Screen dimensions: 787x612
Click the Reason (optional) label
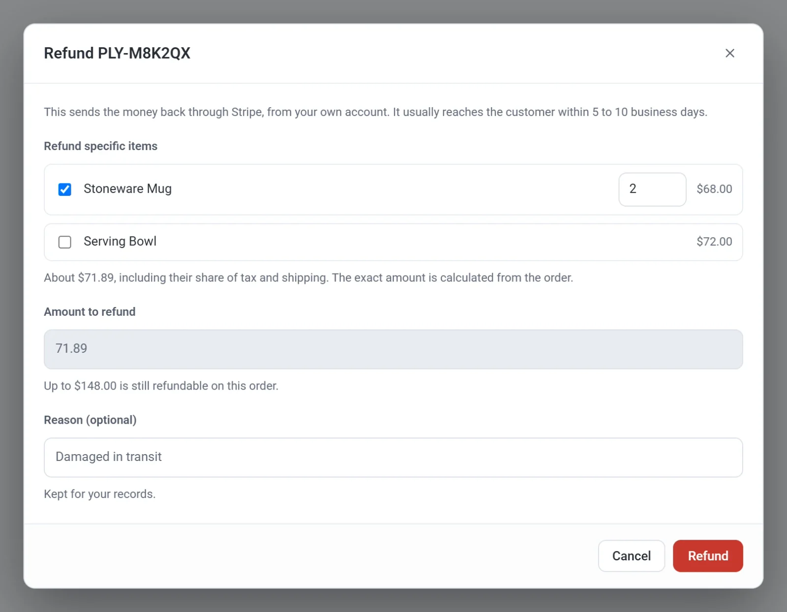pyautogui.click(x=90, y=420)
